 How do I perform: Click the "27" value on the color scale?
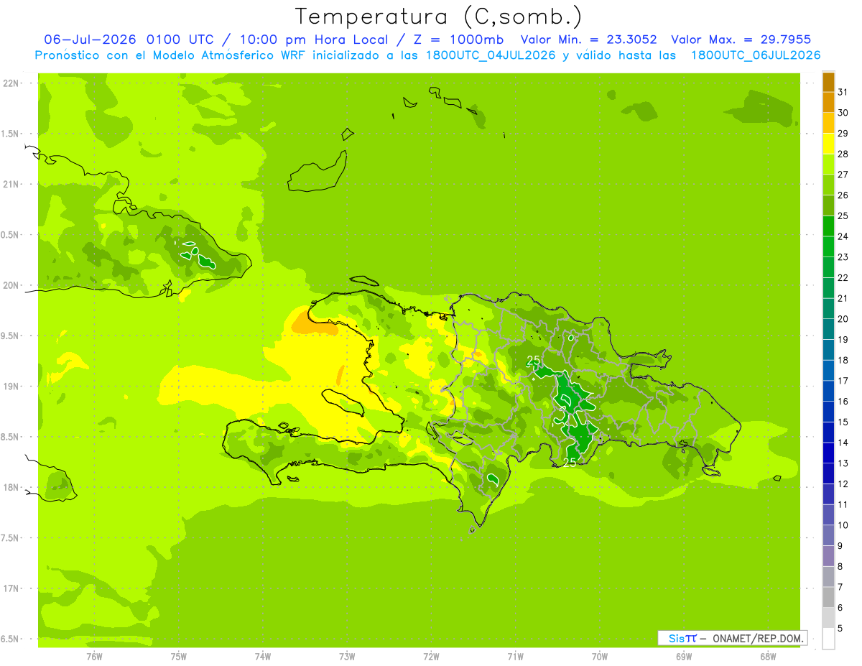click(x=843, y=175)
